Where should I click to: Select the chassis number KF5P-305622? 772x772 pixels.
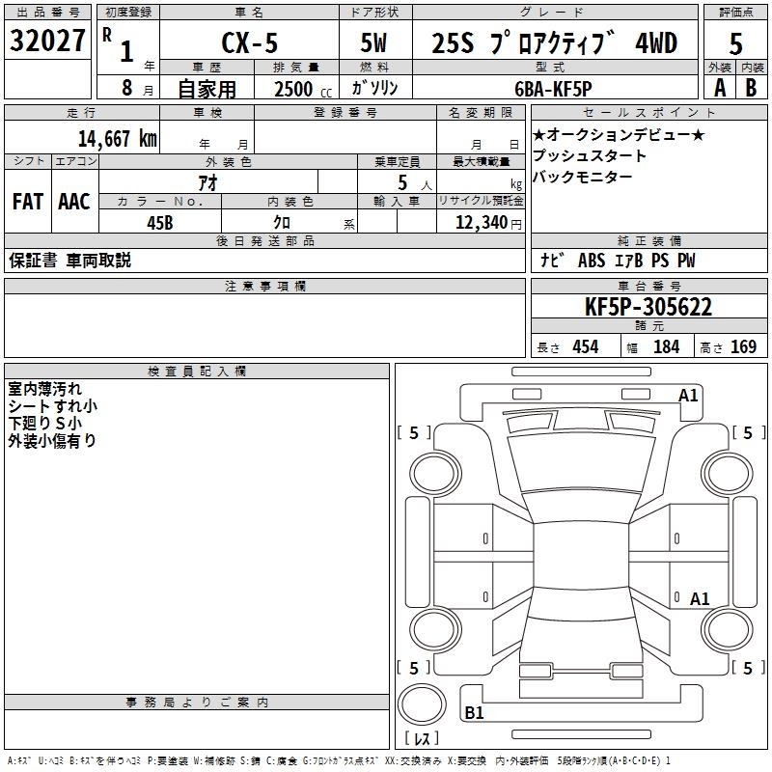coord(648,308)
